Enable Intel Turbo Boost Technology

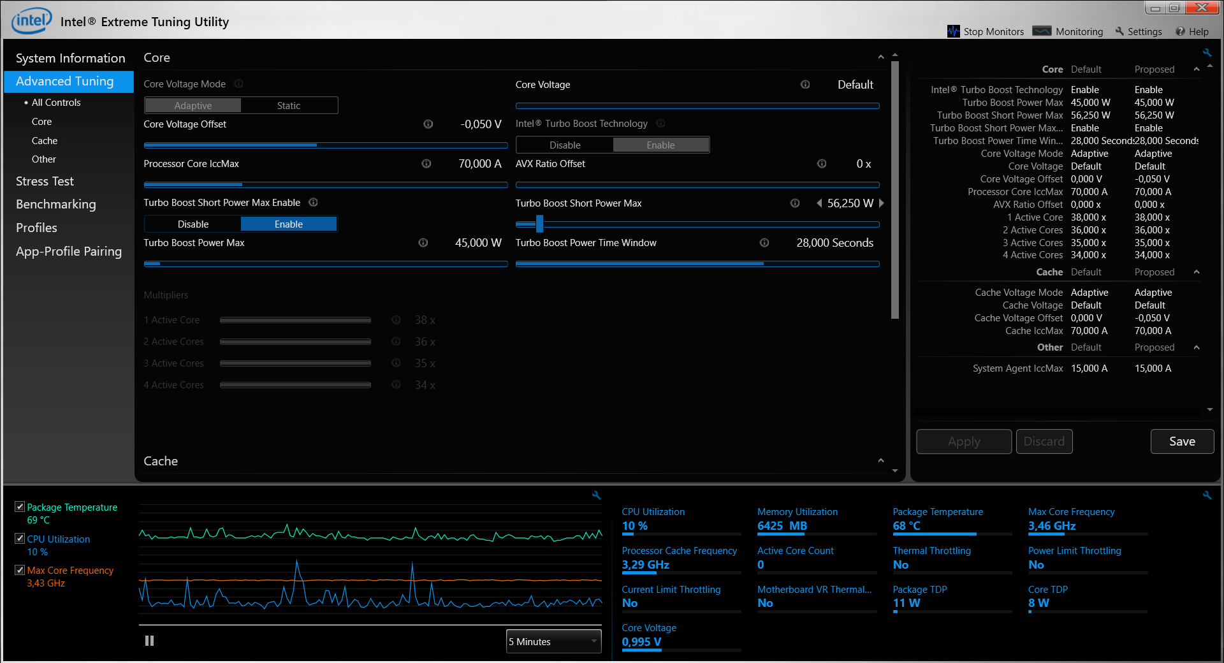click(660, 145)
